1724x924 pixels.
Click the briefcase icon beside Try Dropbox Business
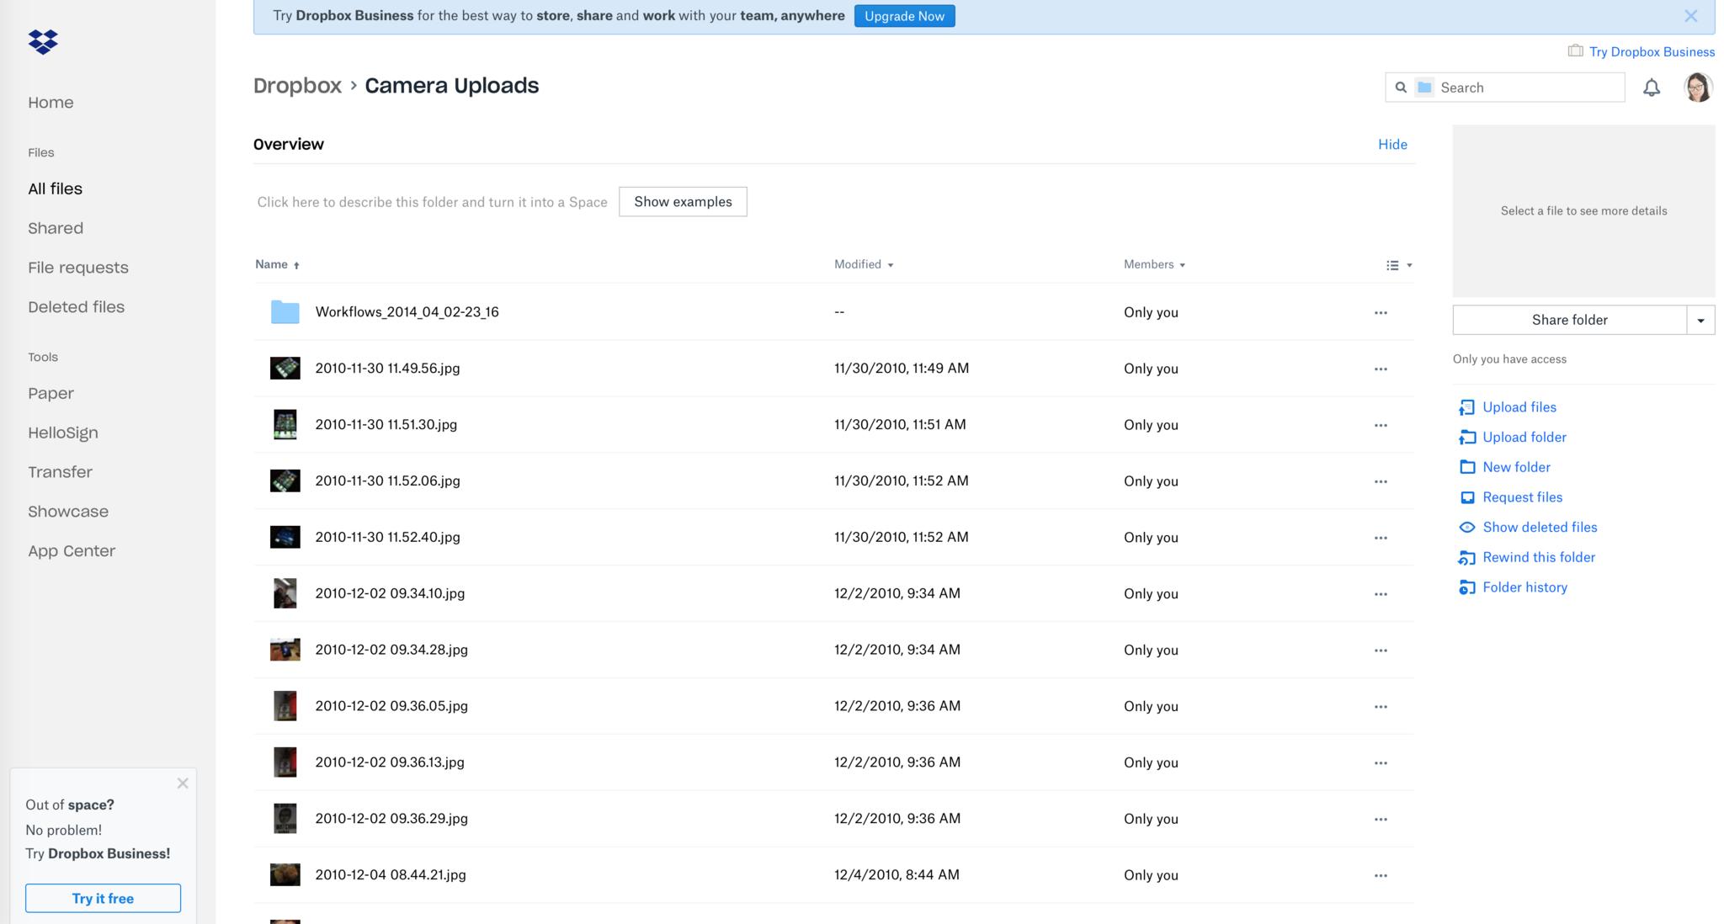[1575, 51]
